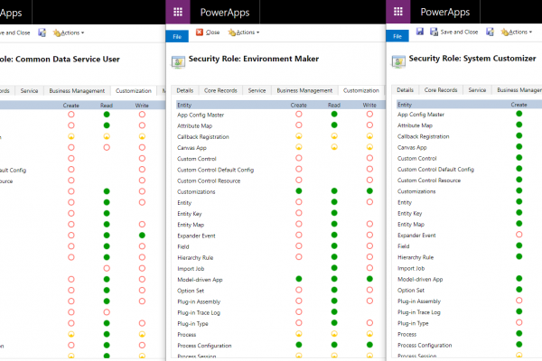The image size is (542, 361).
Task: Toggle Callback Registration Create privilege in Environment Maker
Action: tap(299, 136)
